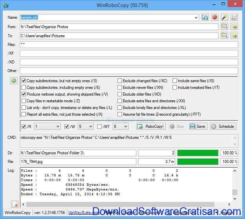Click log scrollbar down arrow
245x219 pixels.
[x=235, y=199]
